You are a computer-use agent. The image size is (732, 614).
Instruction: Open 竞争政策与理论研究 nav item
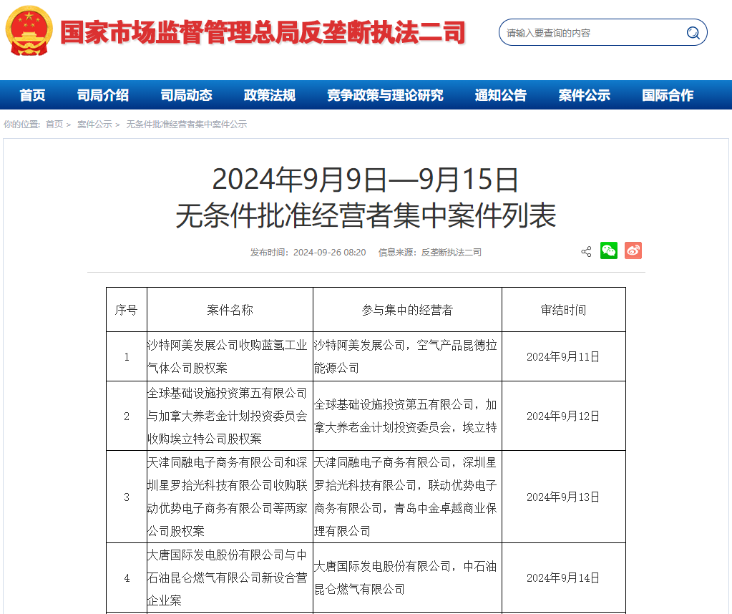coord(385,95)
